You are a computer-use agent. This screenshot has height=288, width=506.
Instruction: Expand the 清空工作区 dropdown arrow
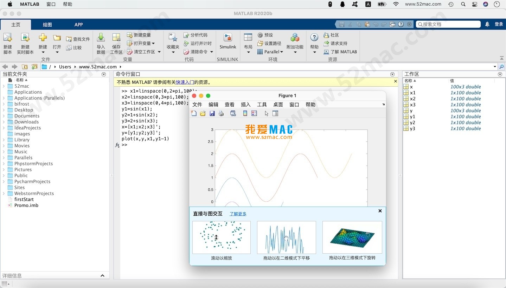click(159, 52)
